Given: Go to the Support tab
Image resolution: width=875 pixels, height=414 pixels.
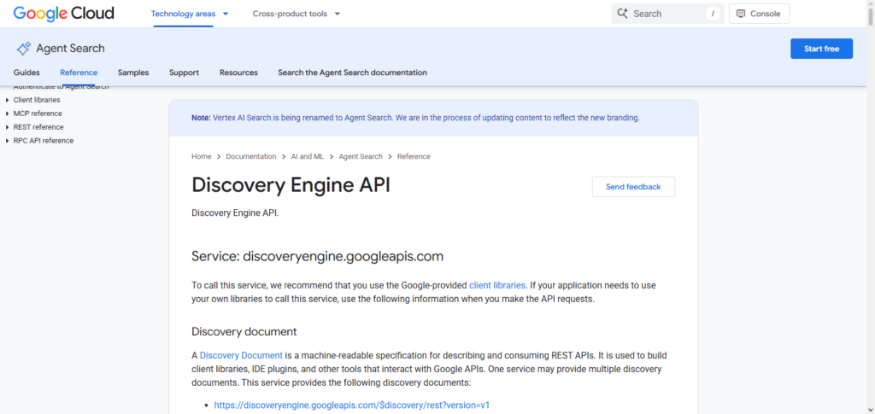Looking at the screenshot, I should [x=185, y=73].
